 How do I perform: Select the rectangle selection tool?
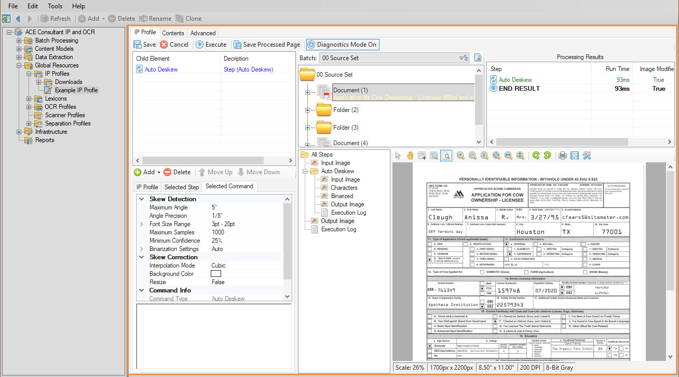click(x=422, y=156)
